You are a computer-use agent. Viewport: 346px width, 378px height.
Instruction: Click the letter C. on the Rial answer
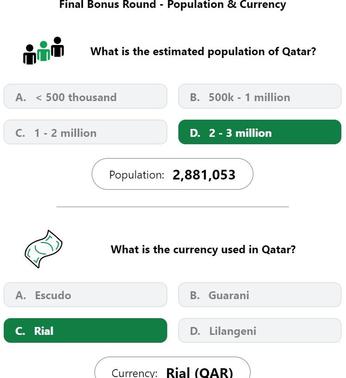coord(20,331)
